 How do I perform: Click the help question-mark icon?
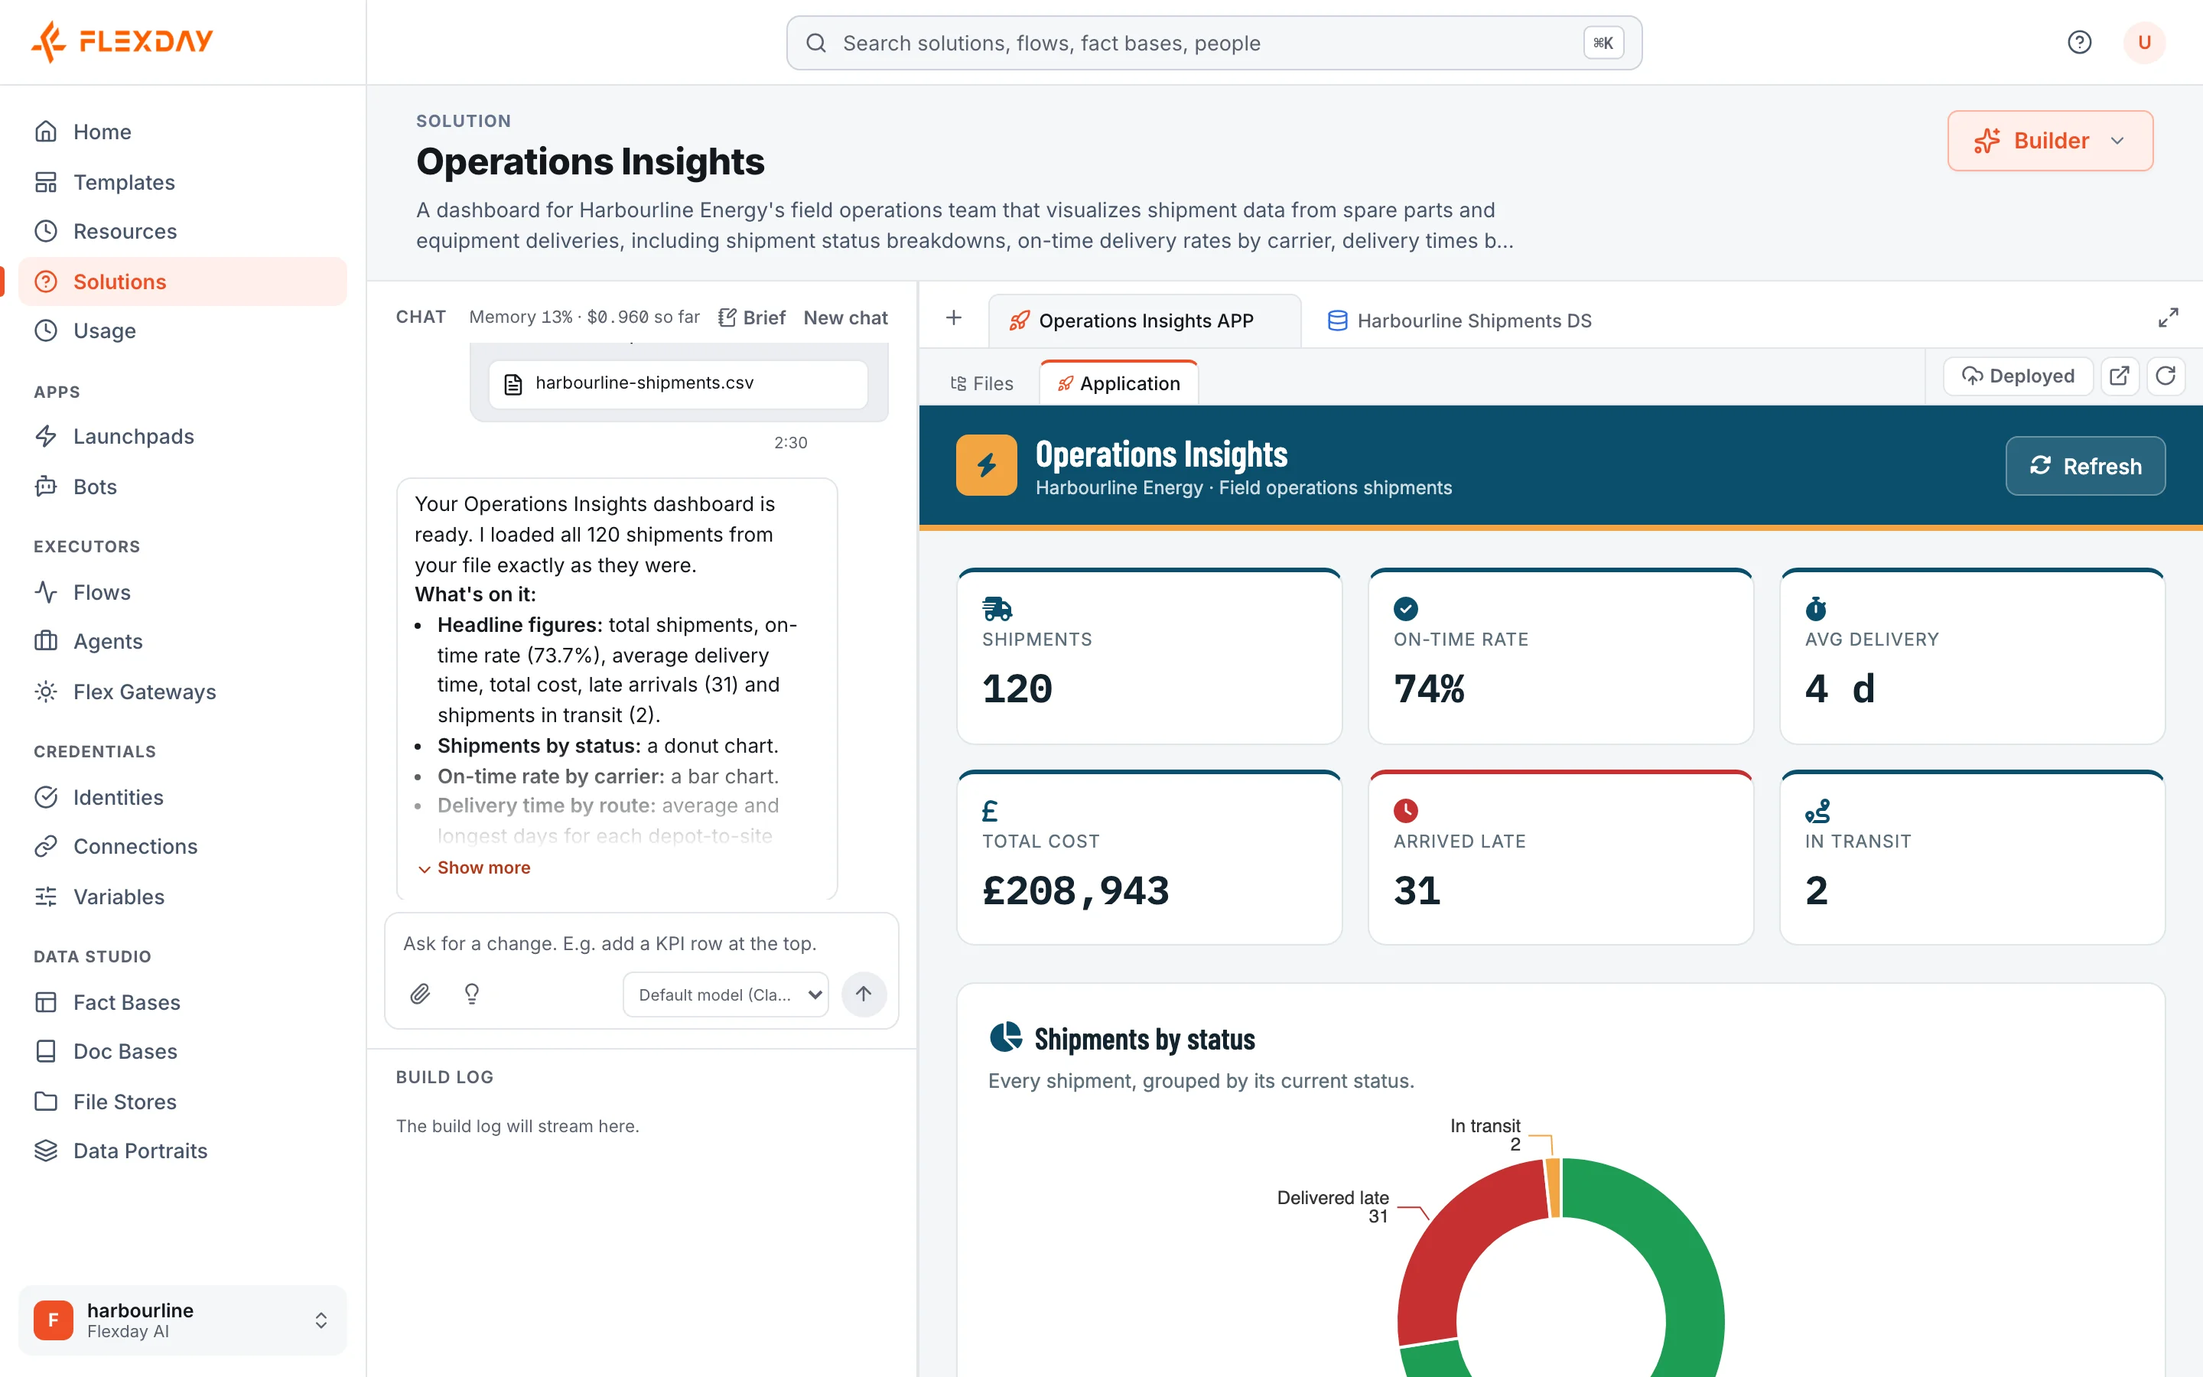tap(2079, 42)
